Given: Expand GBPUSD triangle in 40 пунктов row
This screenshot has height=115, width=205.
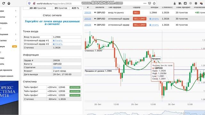Looking at the screenshot, I should [95, 25].
